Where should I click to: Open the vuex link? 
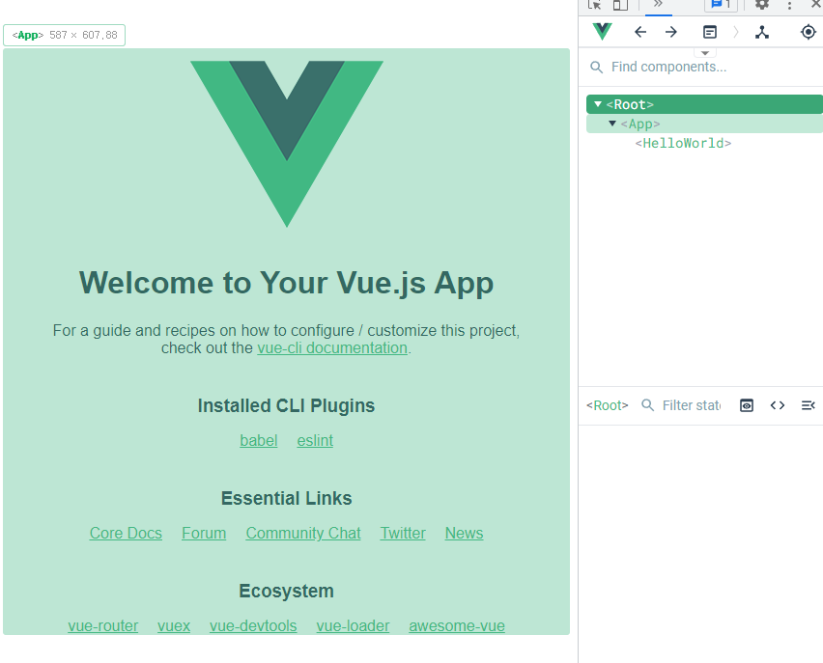point(174,625)
